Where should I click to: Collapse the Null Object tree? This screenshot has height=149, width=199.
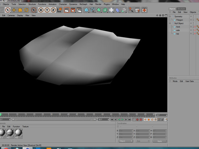(x=170, y=23)
